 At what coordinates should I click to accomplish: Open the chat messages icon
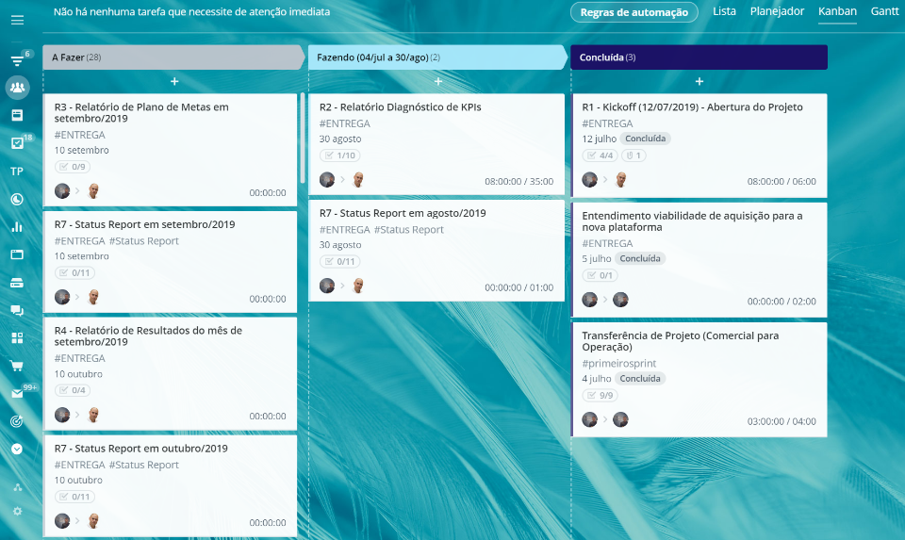(x=17, y=310)
